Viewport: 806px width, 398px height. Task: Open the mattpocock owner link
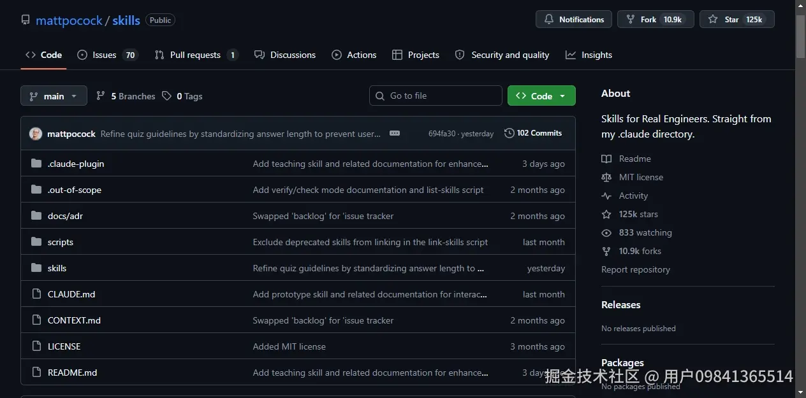coord(69,20)
